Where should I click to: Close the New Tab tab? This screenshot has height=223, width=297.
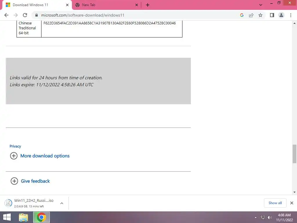click(x=137, y=5)
